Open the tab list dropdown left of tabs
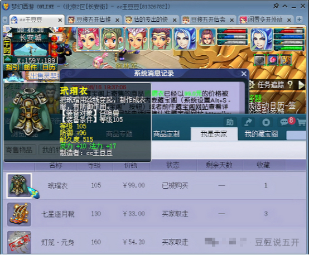 pyautogui.click(x=5, y=20)
